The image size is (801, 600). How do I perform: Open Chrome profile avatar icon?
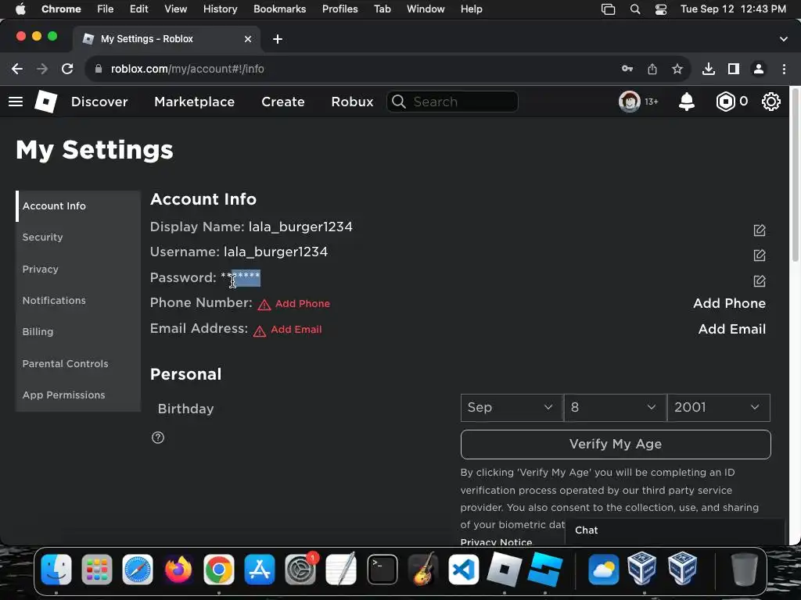click(x=759, y=69)
